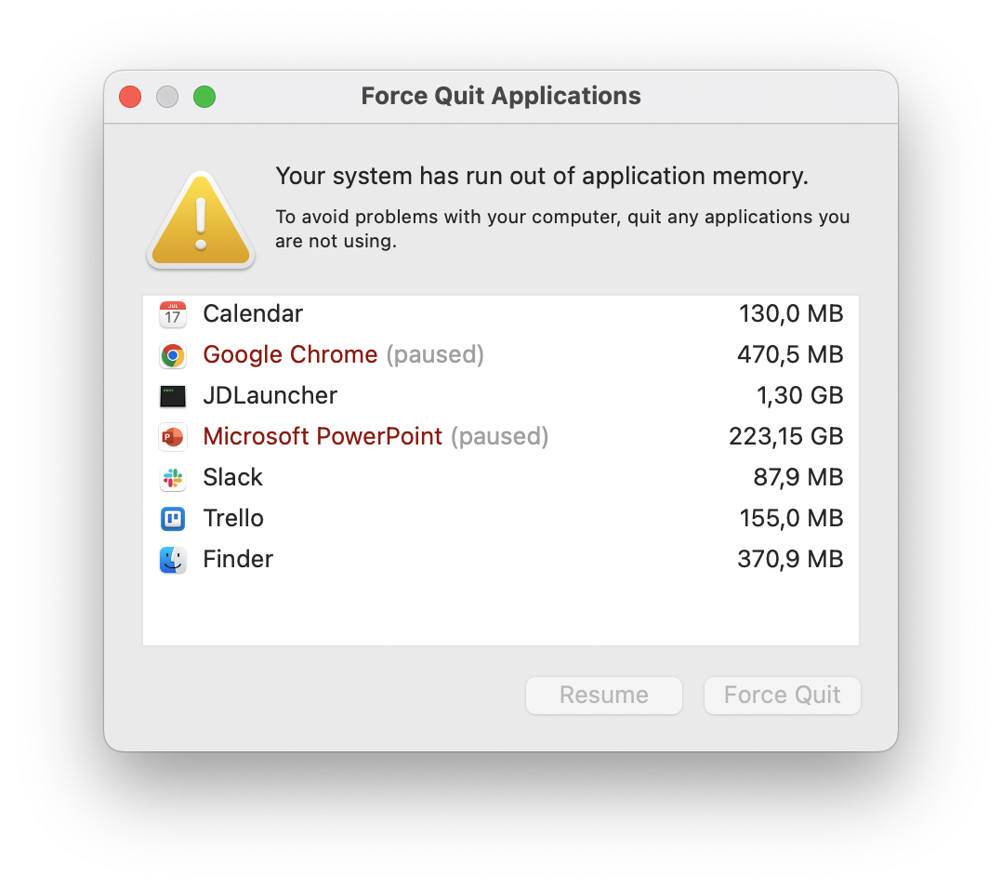This screenshot has height=889, width=1002.
Task: Click the Resume button
Action: pos(604,696)
